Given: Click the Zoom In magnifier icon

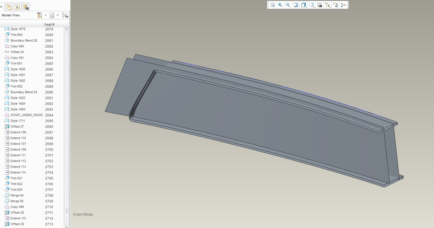Looking at the screenshot, I should (x=280, y=5).
